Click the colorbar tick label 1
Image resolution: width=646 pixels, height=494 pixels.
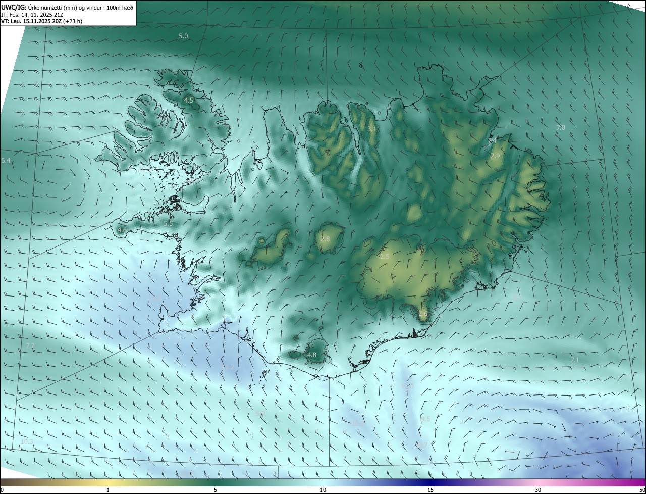click(108, 490)
